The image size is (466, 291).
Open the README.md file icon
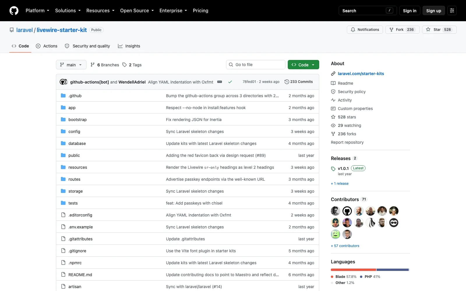[x=63, y=274]
